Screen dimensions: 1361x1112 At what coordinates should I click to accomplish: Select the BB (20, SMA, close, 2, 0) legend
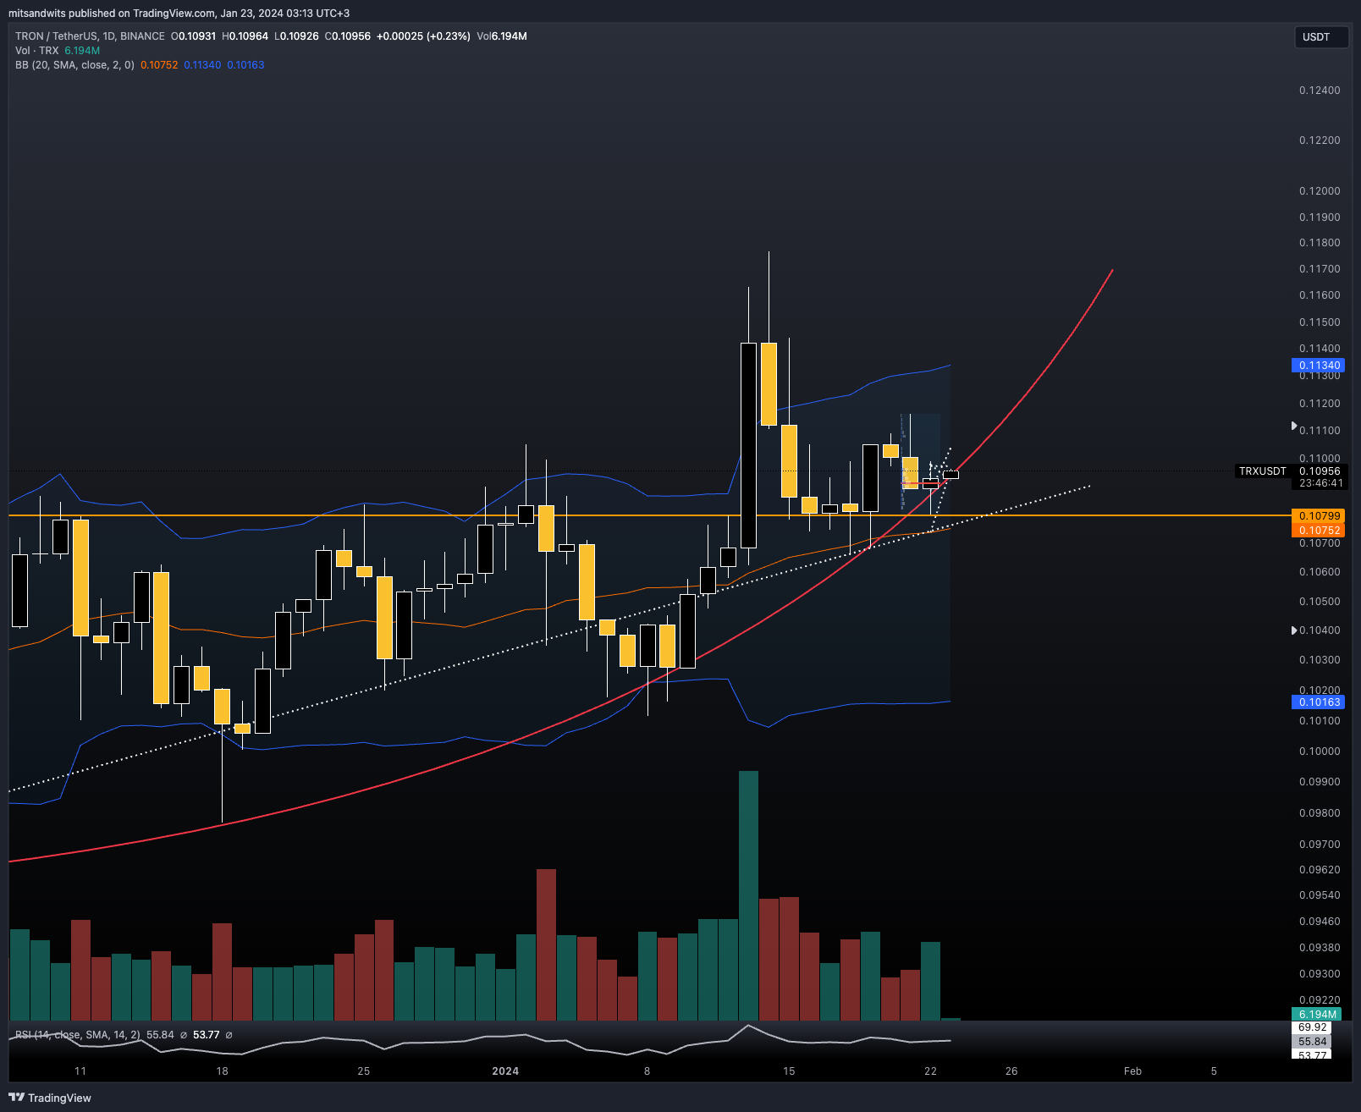point(74,65)
